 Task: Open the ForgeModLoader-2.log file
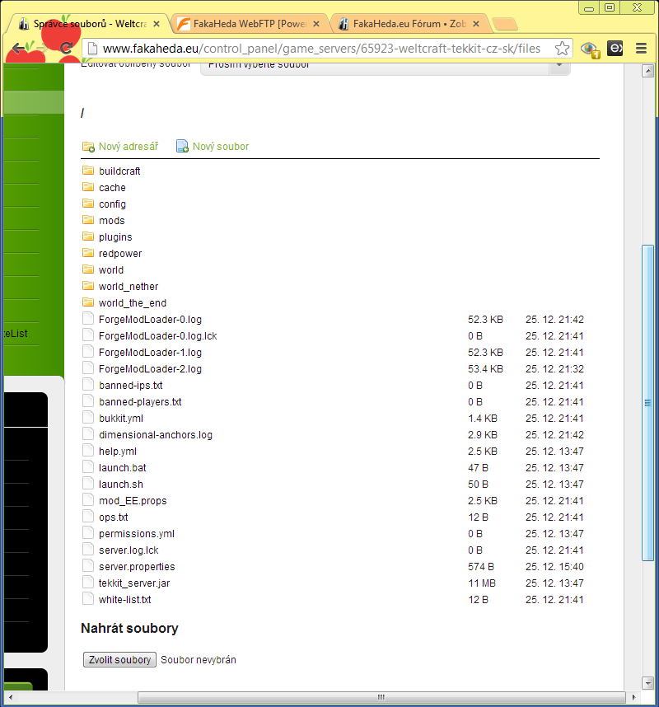150,369
